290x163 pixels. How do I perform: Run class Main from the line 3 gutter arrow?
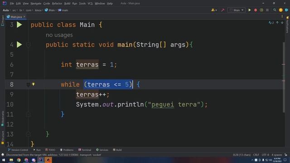(x=19, y=25)
